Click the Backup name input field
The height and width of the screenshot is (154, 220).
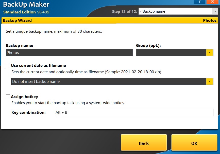pyautogui.click(x=69, y=53)
